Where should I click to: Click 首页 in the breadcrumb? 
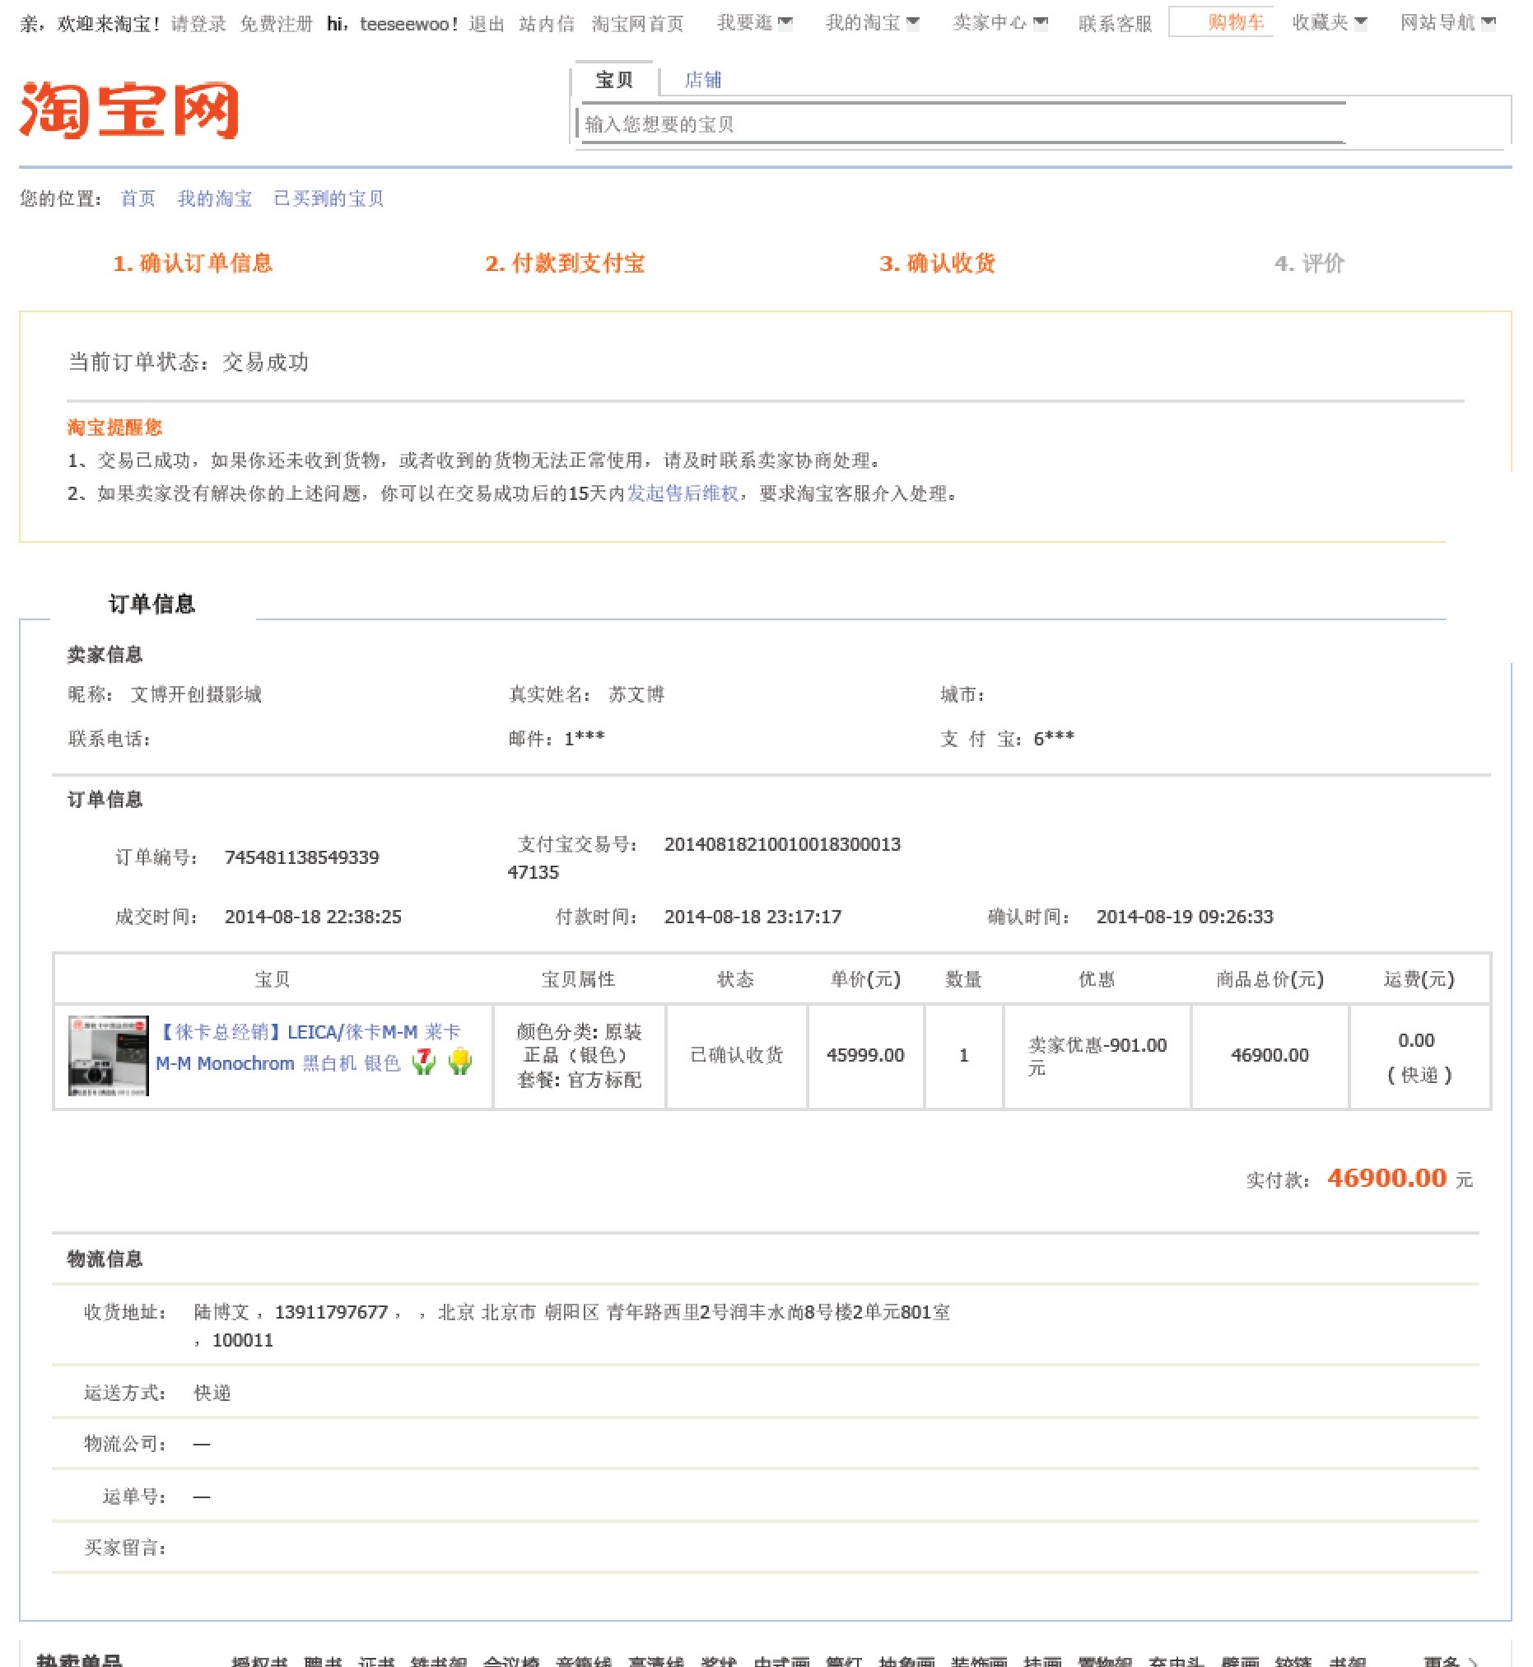point(137,198)
